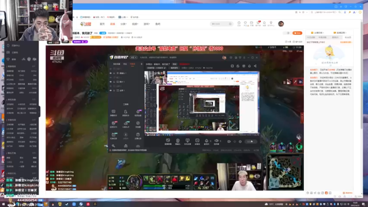The image size is (368, 207).
Task: Click the record video icon in companion
Action: pyautogui.click(x=229, y=142)
